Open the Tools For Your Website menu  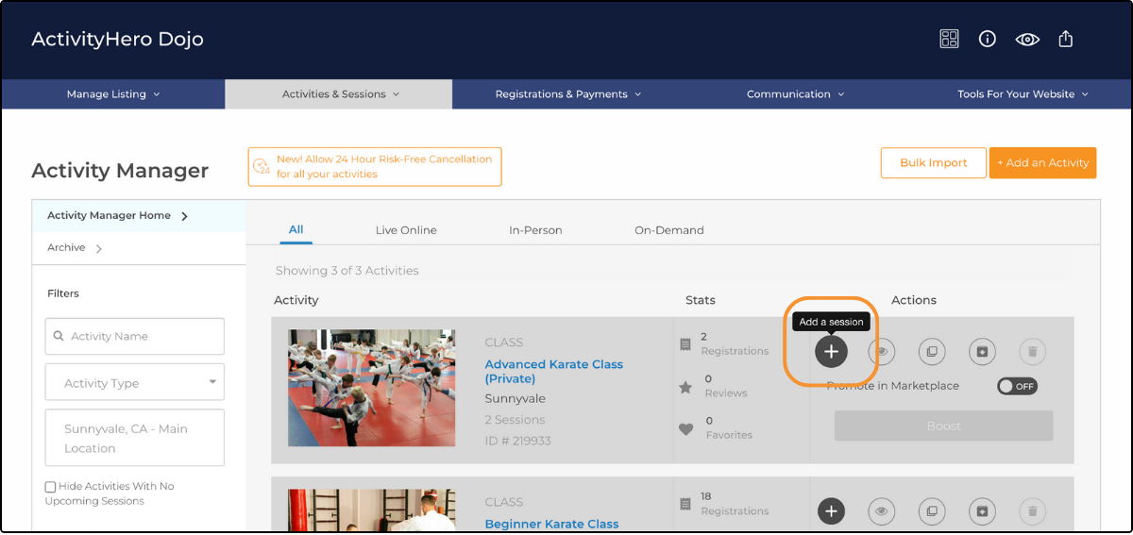(x=1023, y=94)
